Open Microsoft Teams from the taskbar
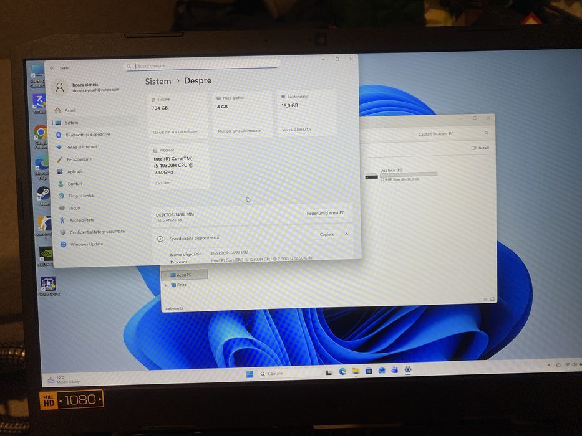The height and width of the screenshot is (436, 582). coord(395,370)
